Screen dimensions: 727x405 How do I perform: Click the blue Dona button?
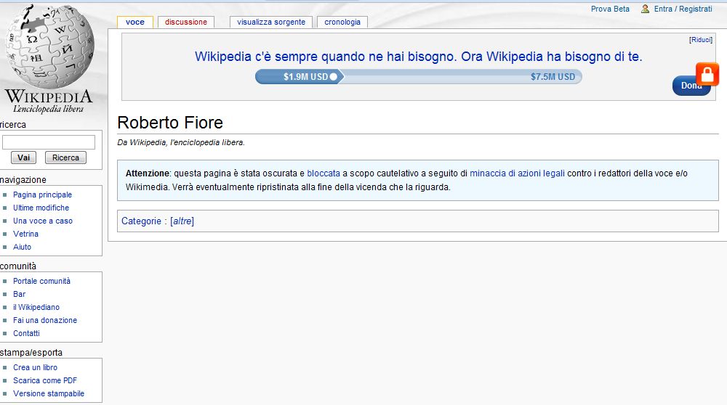(691, 86)
